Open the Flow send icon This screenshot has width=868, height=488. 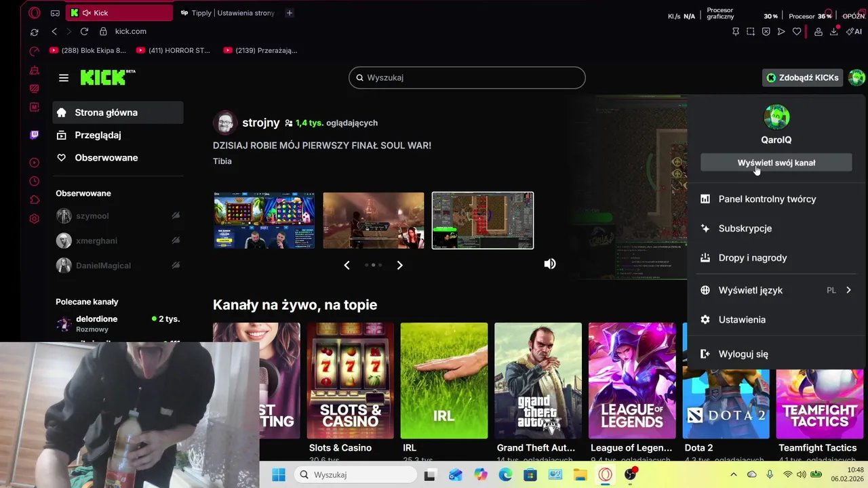click(x=781, y=31)
